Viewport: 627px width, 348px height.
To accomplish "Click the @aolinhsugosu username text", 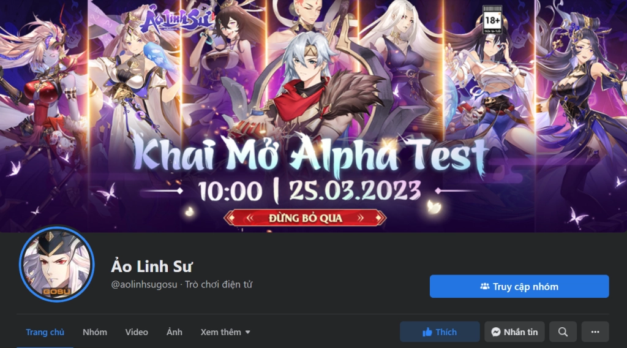I will tap(144, 284).
